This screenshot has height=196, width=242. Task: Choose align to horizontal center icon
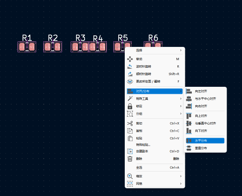pyautogui.click(x=189, y=99)
